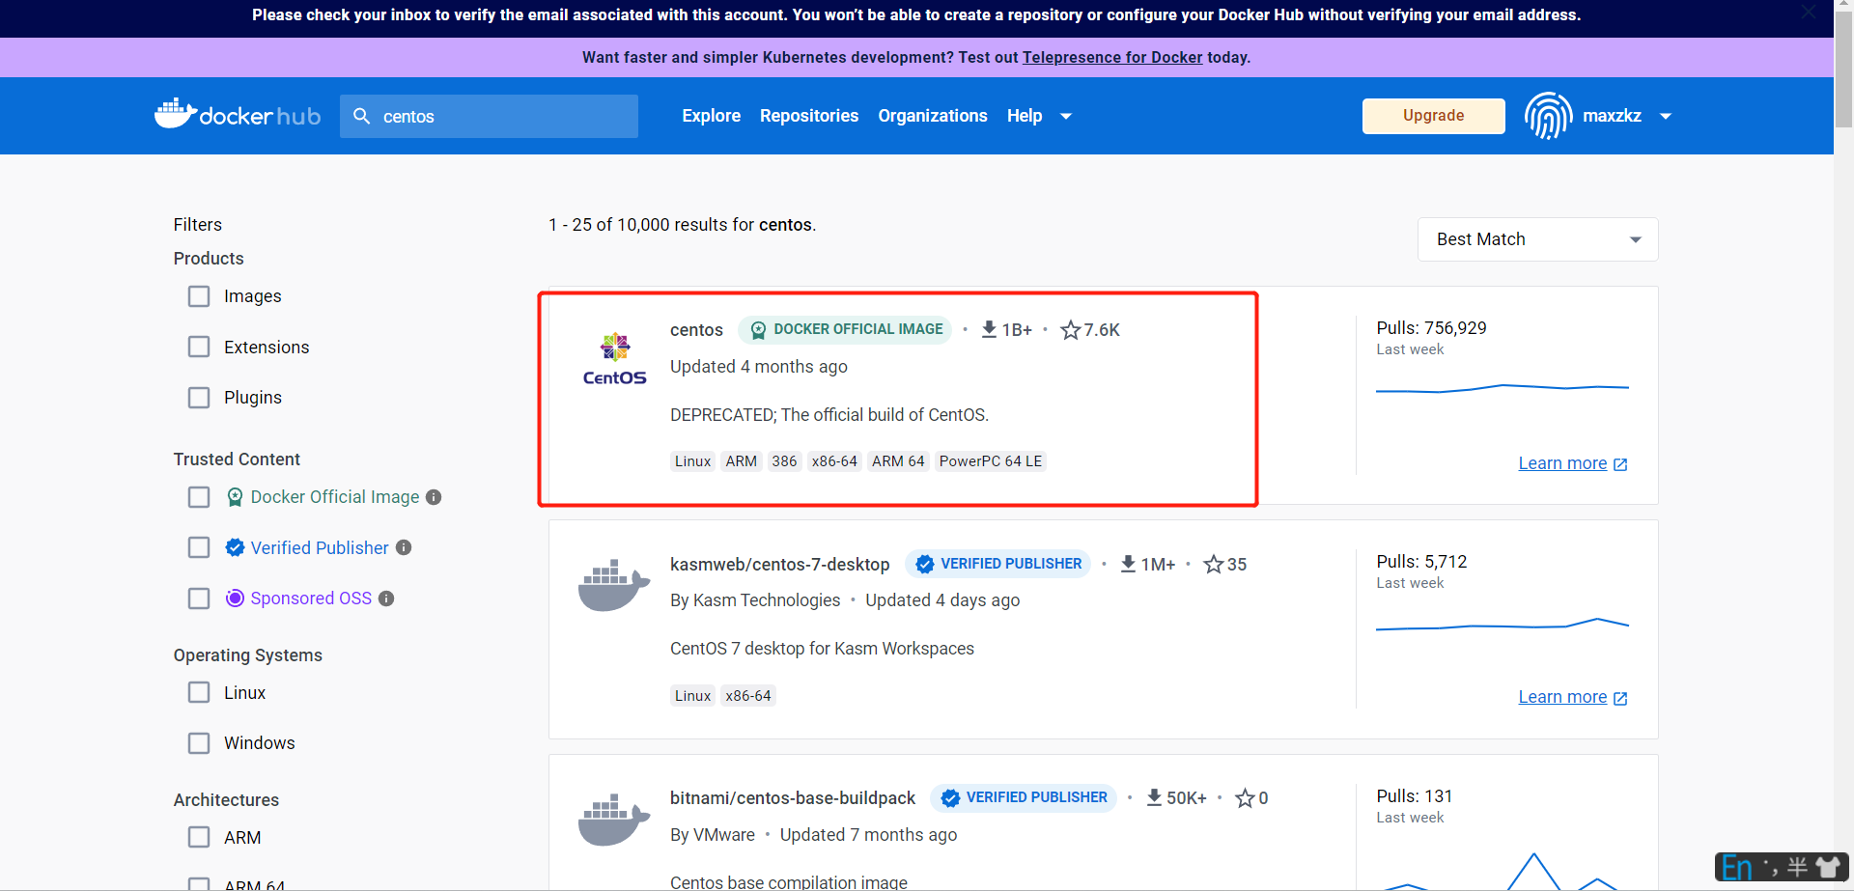
Task: Open the Help menu
Action: tap(1025, 116)
